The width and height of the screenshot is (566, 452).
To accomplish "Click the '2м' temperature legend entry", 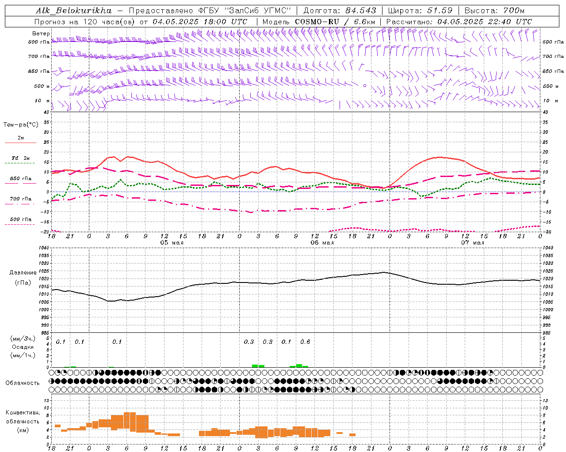I will tap(21, 138).
